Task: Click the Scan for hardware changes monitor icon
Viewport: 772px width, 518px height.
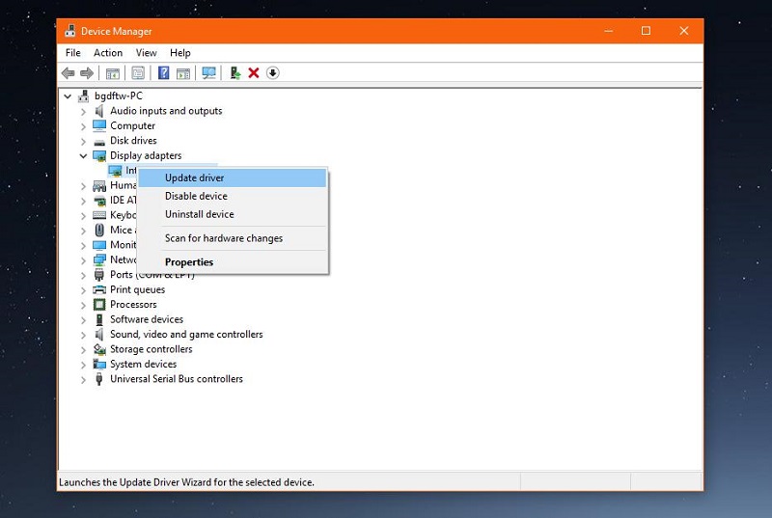Action: click(208, 73)
